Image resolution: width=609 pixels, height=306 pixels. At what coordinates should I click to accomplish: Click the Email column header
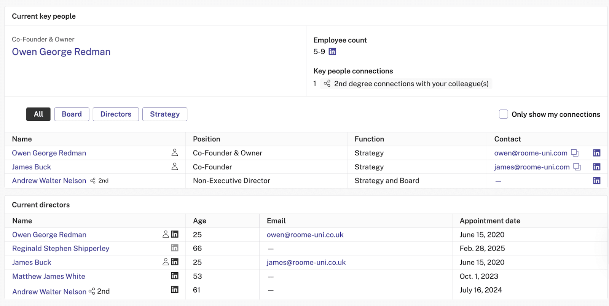pyautogui.click(x=276, y=221)
